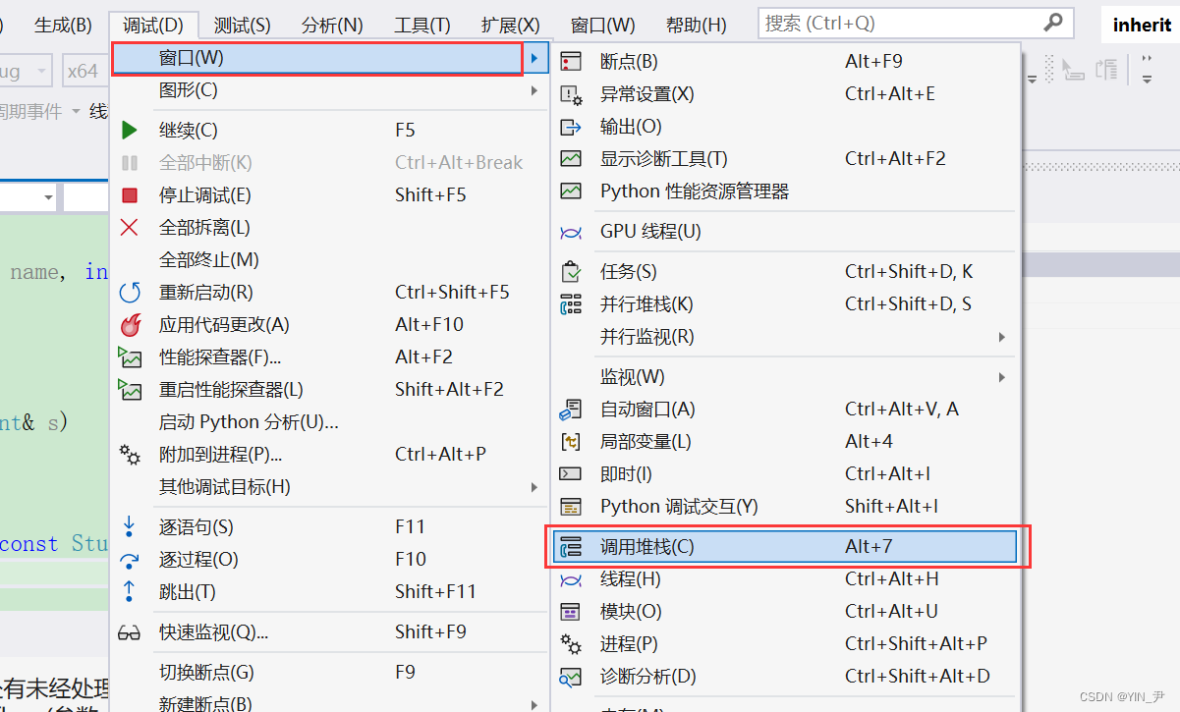Click the Python 调试交互 icon
The width and height of the screenshot is (1180, 712).
pyautogui.click(x=571, y=506)
